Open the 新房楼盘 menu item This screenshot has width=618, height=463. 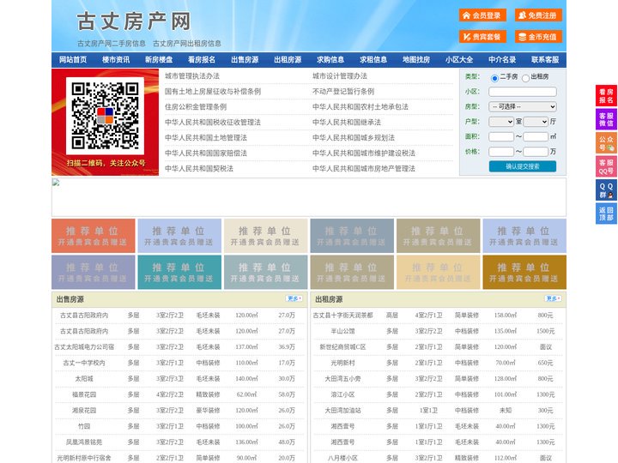[159, 60]
